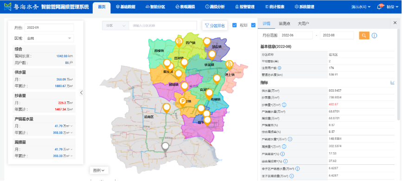Expand 产销差水量 monthly value chevron
The image size is (402, 181).
(x=71, y=126)
